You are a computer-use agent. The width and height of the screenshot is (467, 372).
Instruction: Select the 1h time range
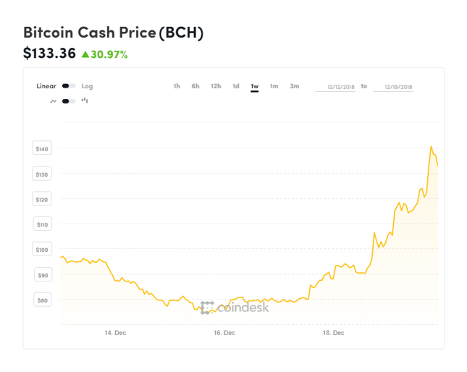[177, 86]
